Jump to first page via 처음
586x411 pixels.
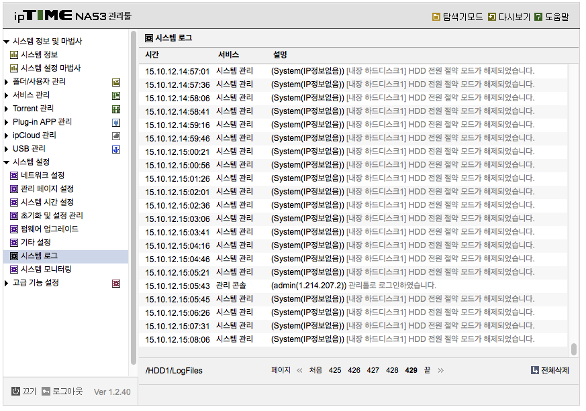[315, 370]
